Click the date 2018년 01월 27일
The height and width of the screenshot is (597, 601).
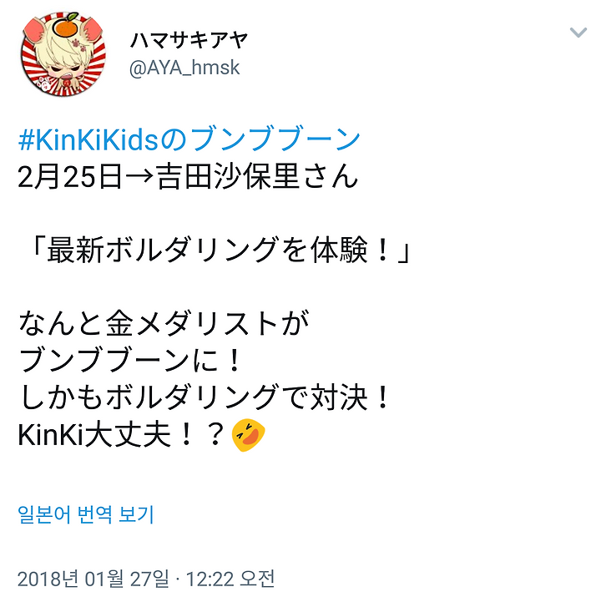(x=93, y=579)
